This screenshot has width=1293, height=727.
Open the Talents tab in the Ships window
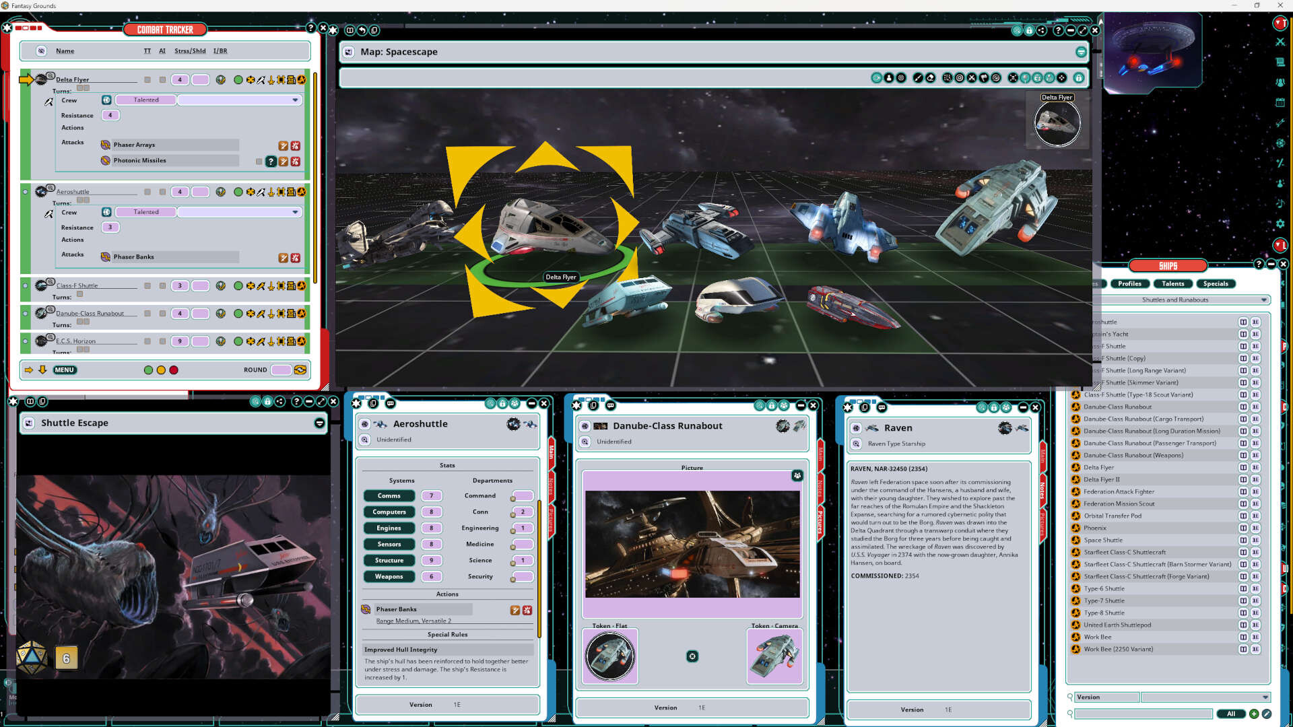(1172, 283)
